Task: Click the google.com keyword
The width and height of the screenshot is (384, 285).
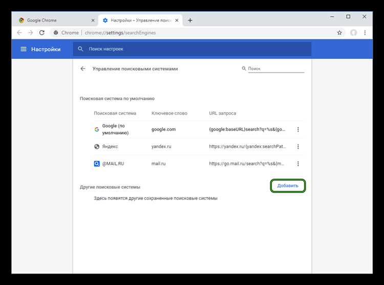Action: (163, 129)
